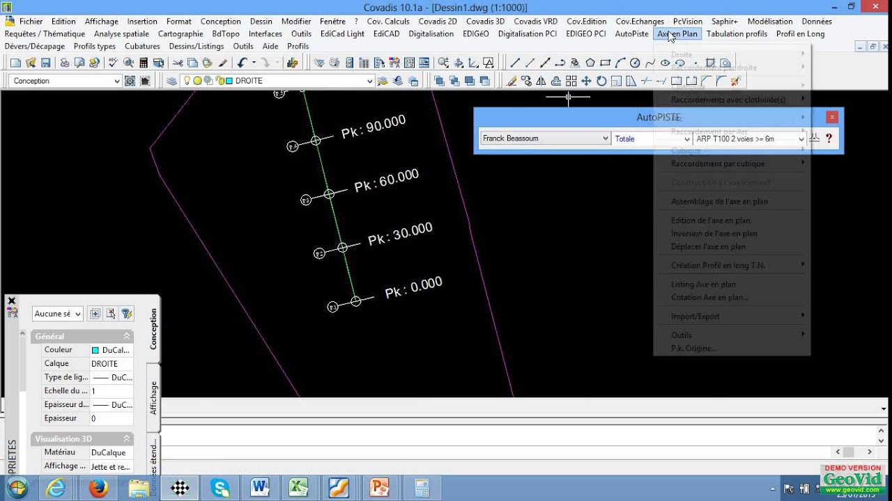
Task: Click the help question mark in AutoPISTE
Action: coord(829,138)
